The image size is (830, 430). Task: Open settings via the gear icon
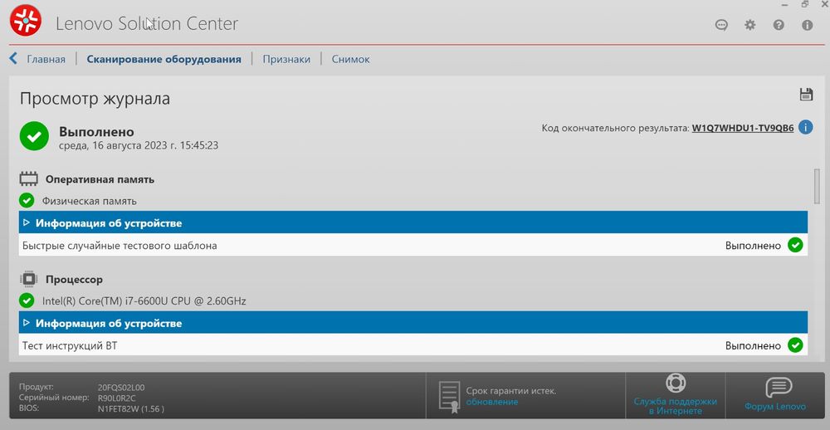[749, 25]
